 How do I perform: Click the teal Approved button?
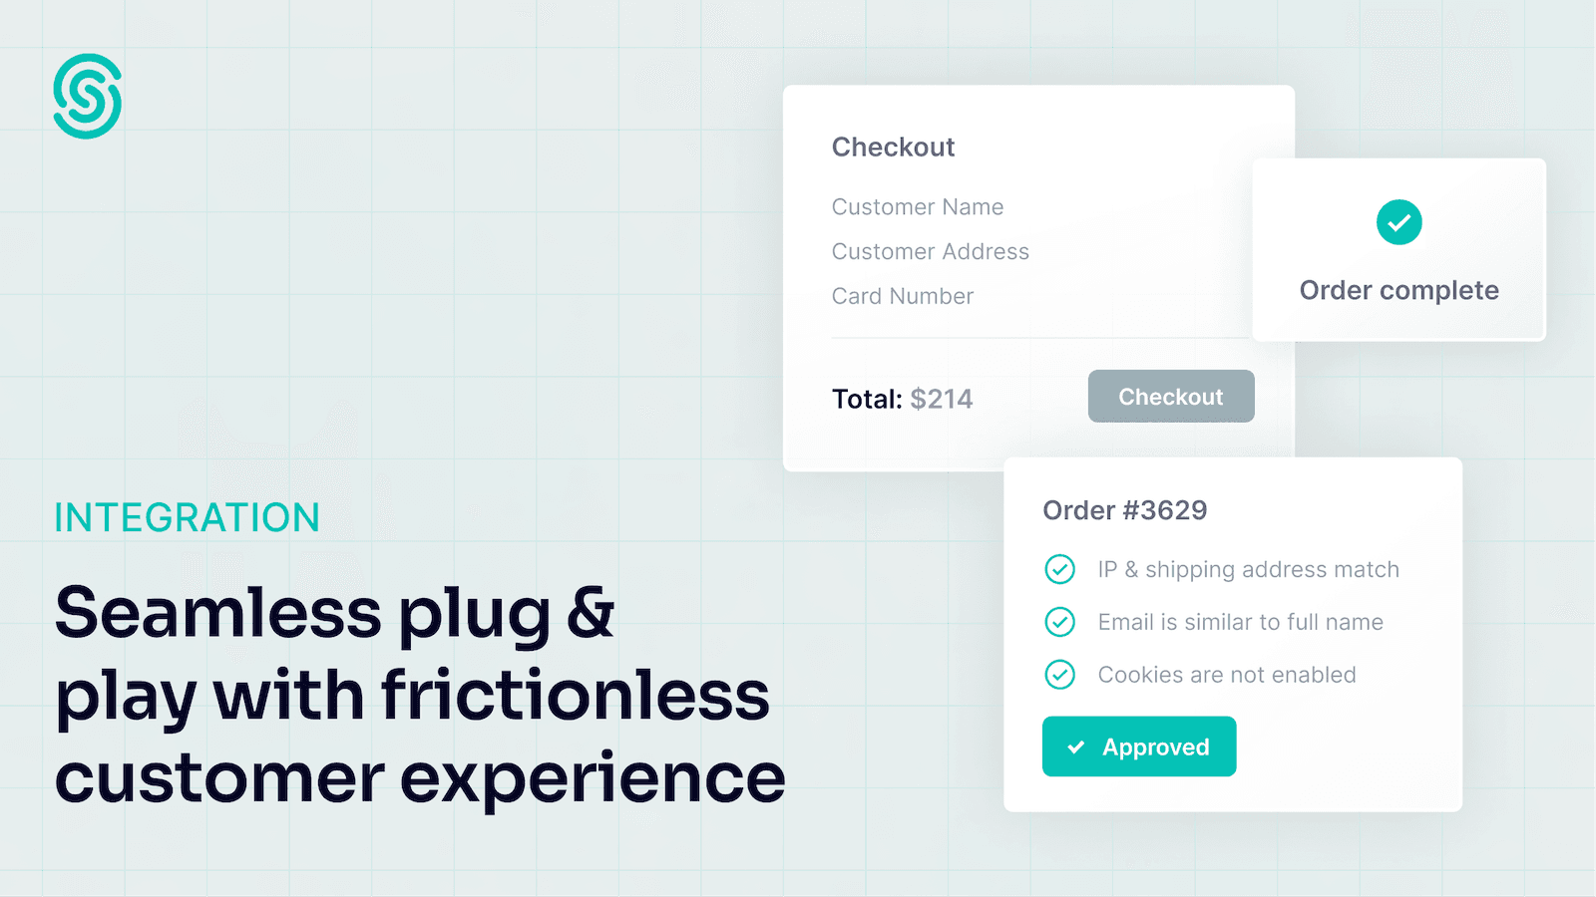pos(1139,747)
